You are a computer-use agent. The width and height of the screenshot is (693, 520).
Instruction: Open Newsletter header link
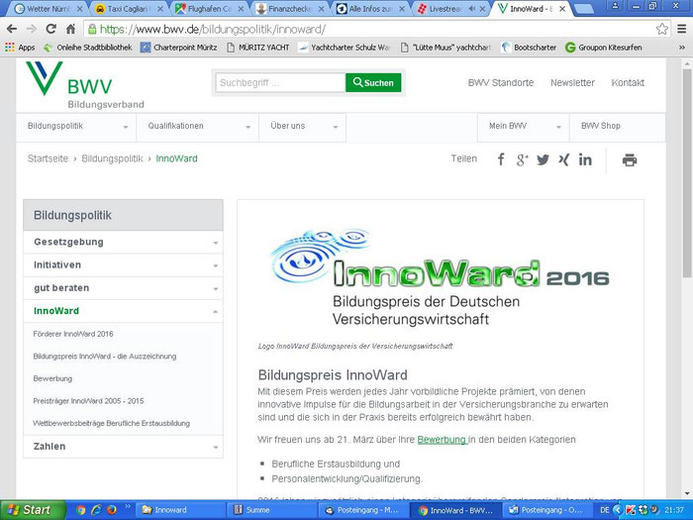coord(572,82)
